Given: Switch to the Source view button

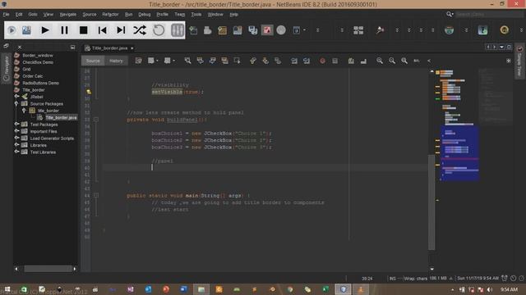Looking at the screenshot, I should click(93, 61).
